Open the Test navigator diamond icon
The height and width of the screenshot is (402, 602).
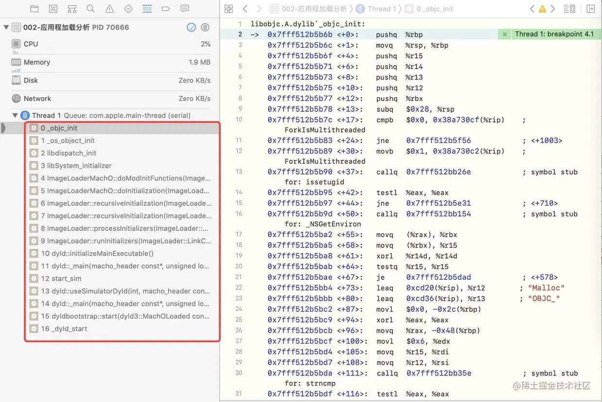tap(128, 9)
